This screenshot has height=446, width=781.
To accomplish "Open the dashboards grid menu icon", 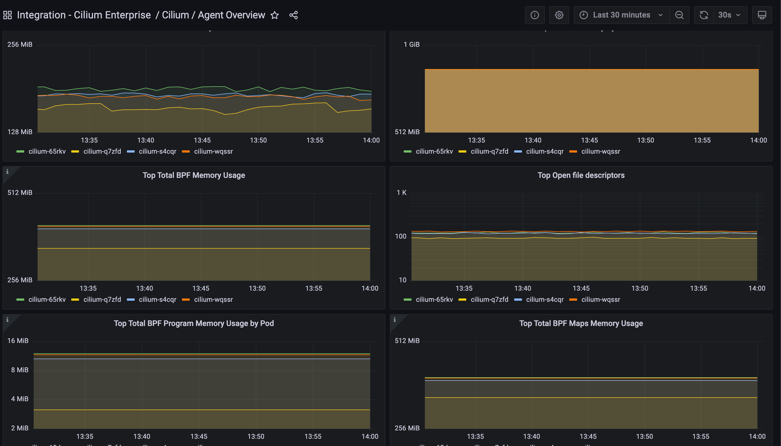I will coord(7,15).
